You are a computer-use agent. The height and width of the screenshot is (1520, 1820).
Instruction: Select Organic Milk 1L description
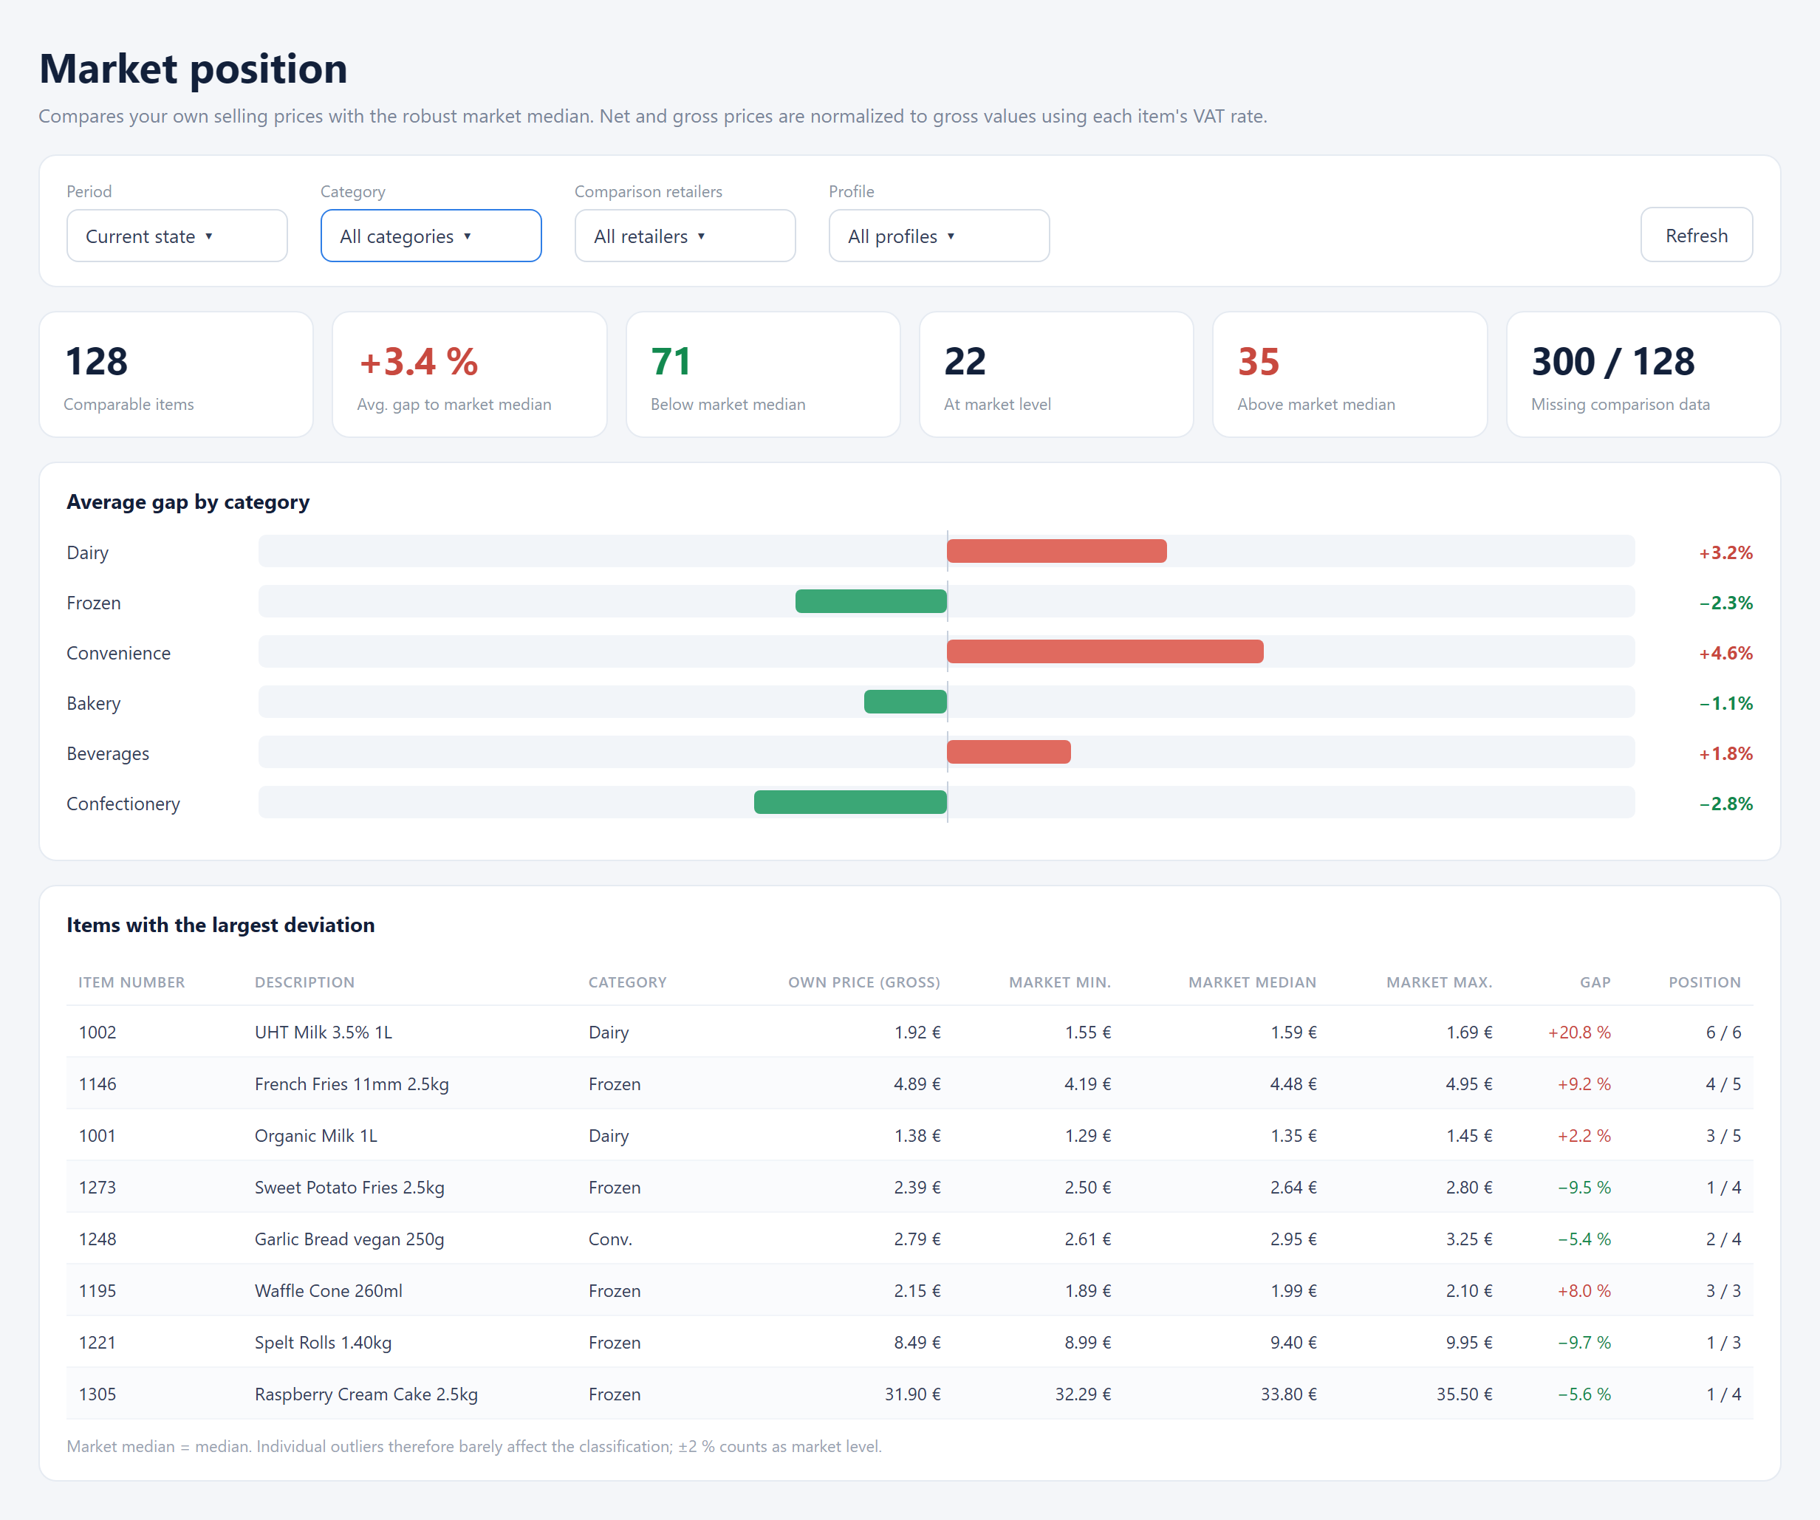(315, 1136)
